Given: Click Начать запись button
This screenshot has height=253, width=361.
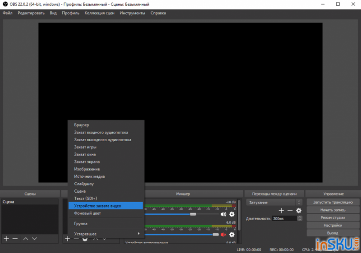Looking at the screenshot, I should pos(333,210).
